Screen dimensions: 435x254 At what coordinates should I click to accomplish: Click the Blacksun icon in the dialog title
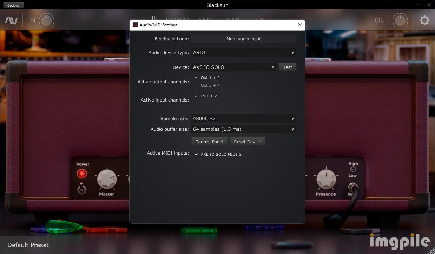pyautogui.click(x=135, y=25)
